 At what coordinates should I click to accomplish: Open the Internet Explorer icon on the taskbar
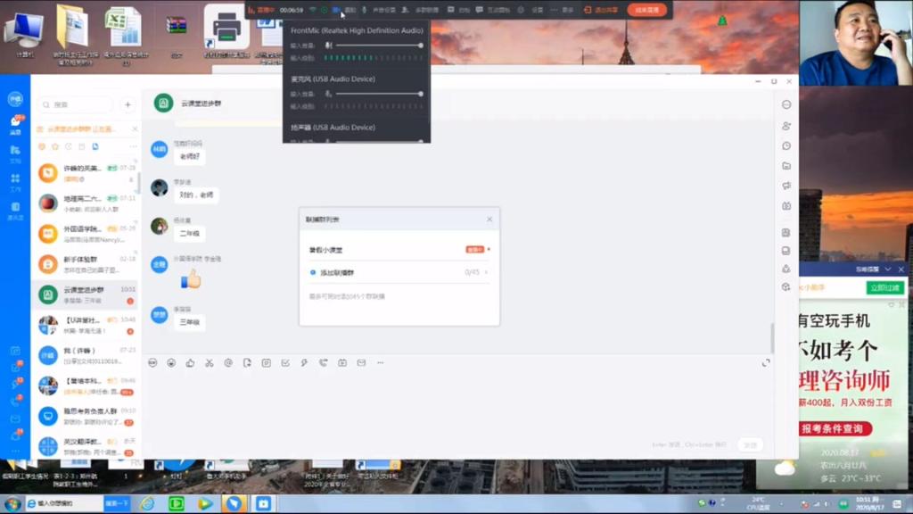point(147,503)
